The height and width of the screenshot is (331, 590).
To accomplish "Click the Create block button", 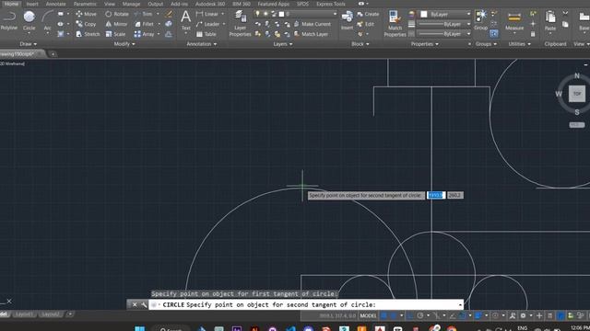I will 368,14.
